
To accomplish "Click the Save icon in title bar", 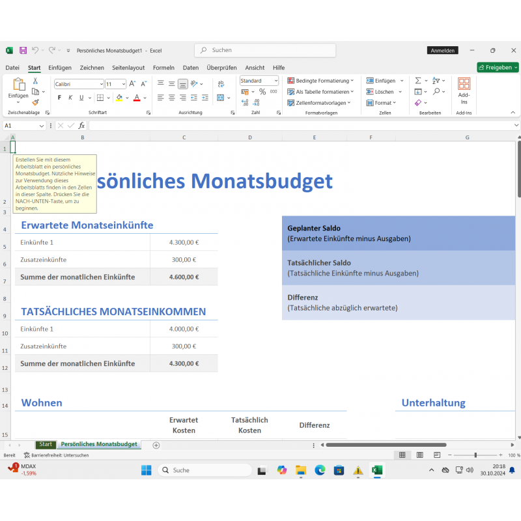I will point(23,50).
